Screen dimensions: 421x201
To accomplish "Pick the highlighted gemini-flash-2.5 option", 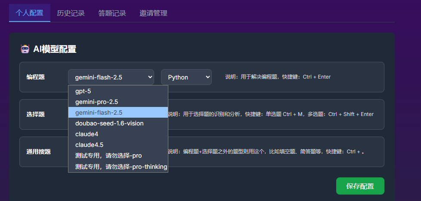I will 99,113.
